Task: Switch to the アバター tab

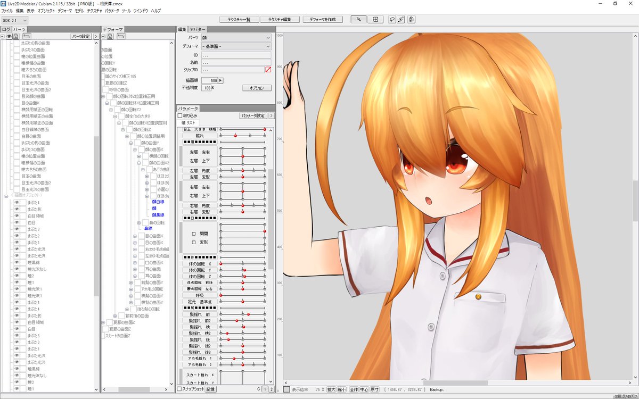Action: [198, 29]
